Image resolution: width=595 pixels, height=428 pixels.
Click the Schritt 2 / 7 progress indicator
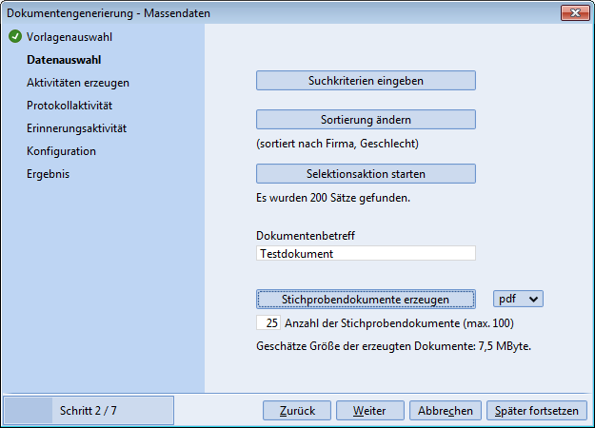tap(89, 411)
